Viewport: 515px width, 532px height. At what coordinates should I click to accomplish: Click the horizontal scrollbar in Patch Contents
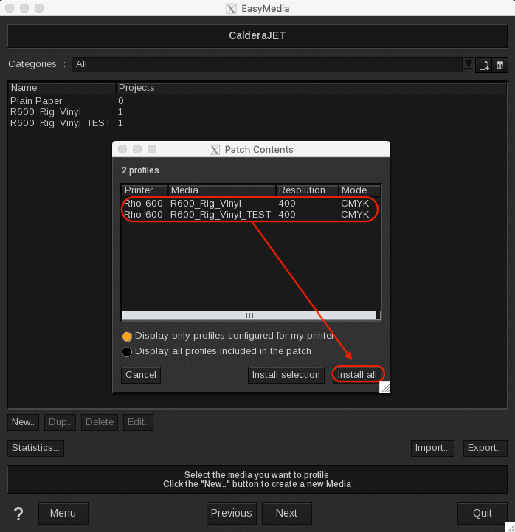click(x=249, y=316)
